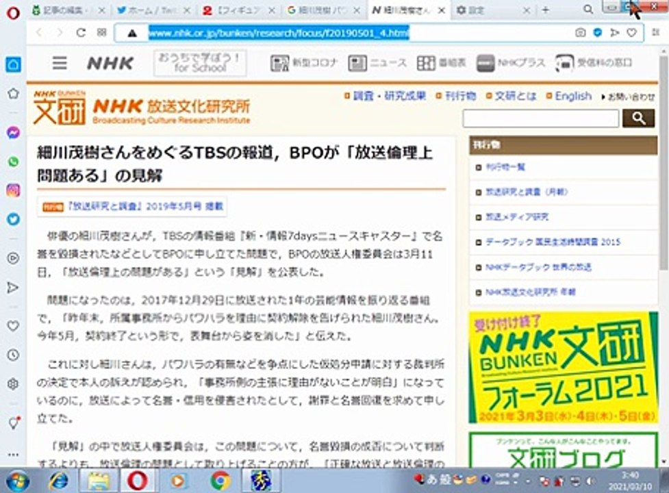Click the site search input field
Viewport: 669px width, 493px height.
point(540,118)
